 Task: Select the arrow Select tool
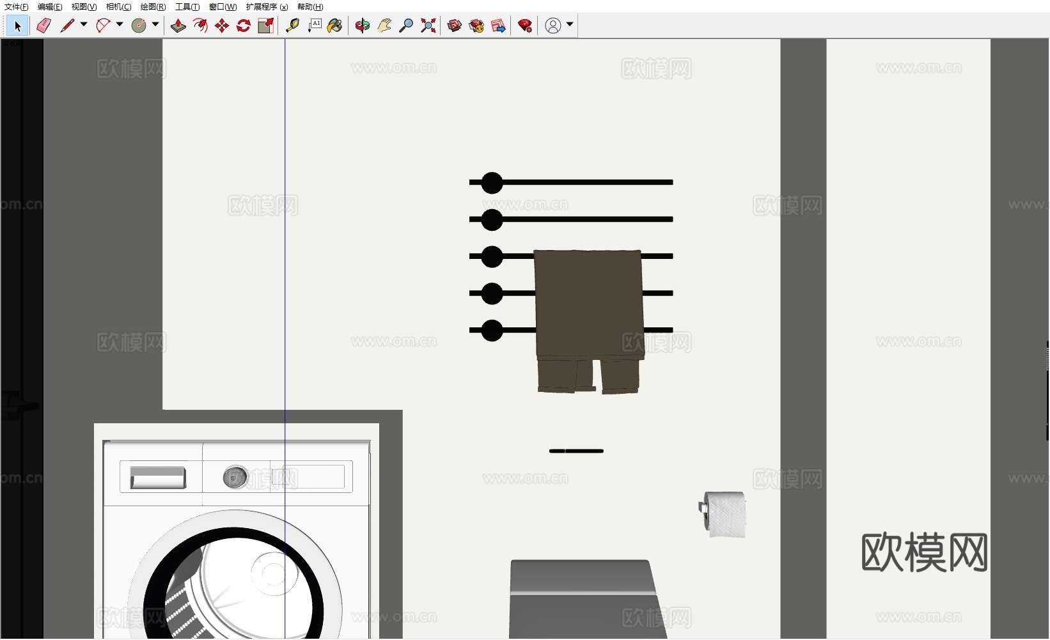pyautogui.click(x=17, y=26)
